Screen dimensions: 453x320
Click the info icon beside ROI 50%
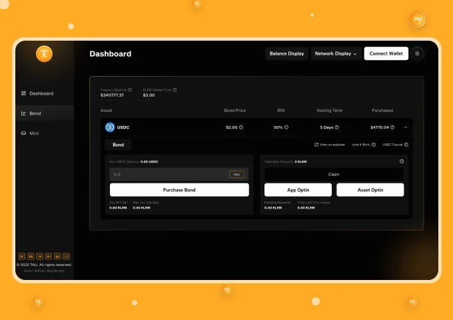click(288, 127)
